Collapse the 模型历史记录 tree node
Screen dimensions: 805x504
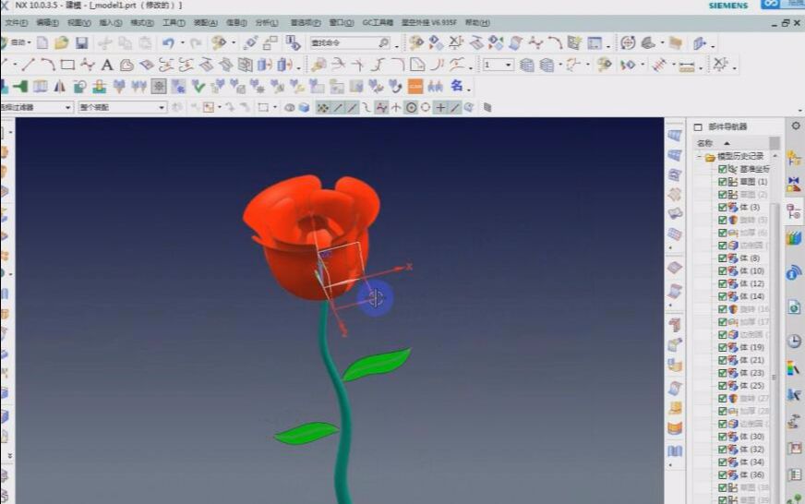699,157
